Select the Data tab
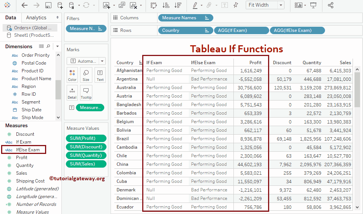This screenshot has height=214, width=363. click(11, 17)
